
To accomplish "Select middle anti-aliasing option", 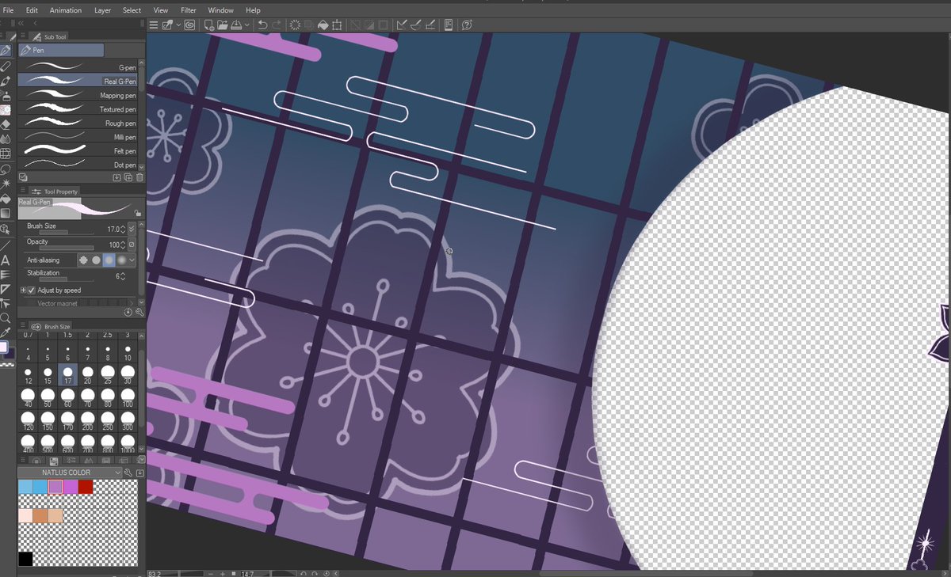I will coord(109,260).
